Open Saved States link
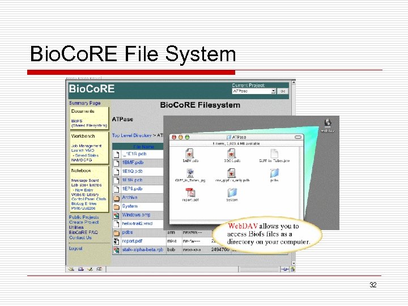This screenshot has width=408, height=306. pos(87,155)
